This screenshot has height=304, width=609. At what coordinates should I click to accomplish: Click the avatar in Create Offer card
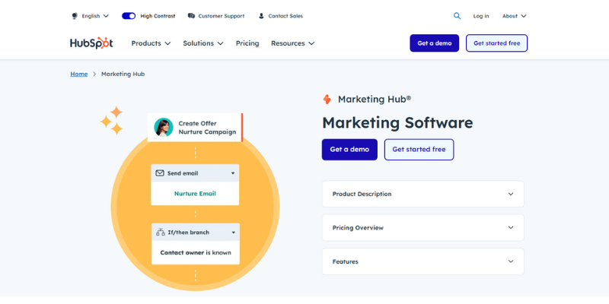tap(164, 127)
